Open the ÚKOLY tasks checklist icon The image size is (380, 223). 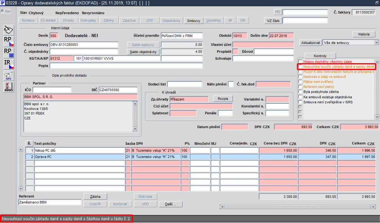pyautogui.click(x=8, y=86)
